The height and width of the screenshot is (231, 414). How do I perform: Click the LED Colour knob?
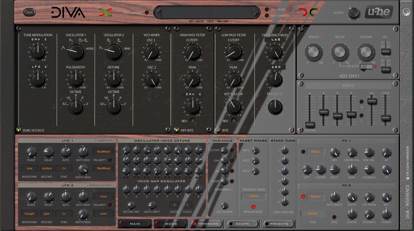click(x=224, y=205)
